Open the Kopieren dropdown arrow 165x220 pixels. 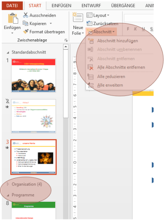point(51,23)
